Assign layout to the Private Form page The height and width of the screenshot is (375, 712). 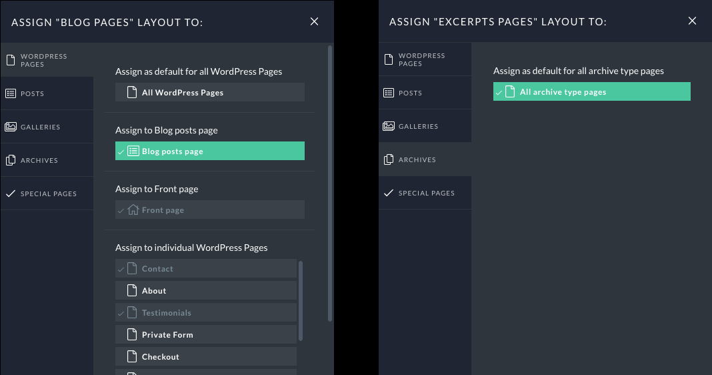[x=206, y=334]
